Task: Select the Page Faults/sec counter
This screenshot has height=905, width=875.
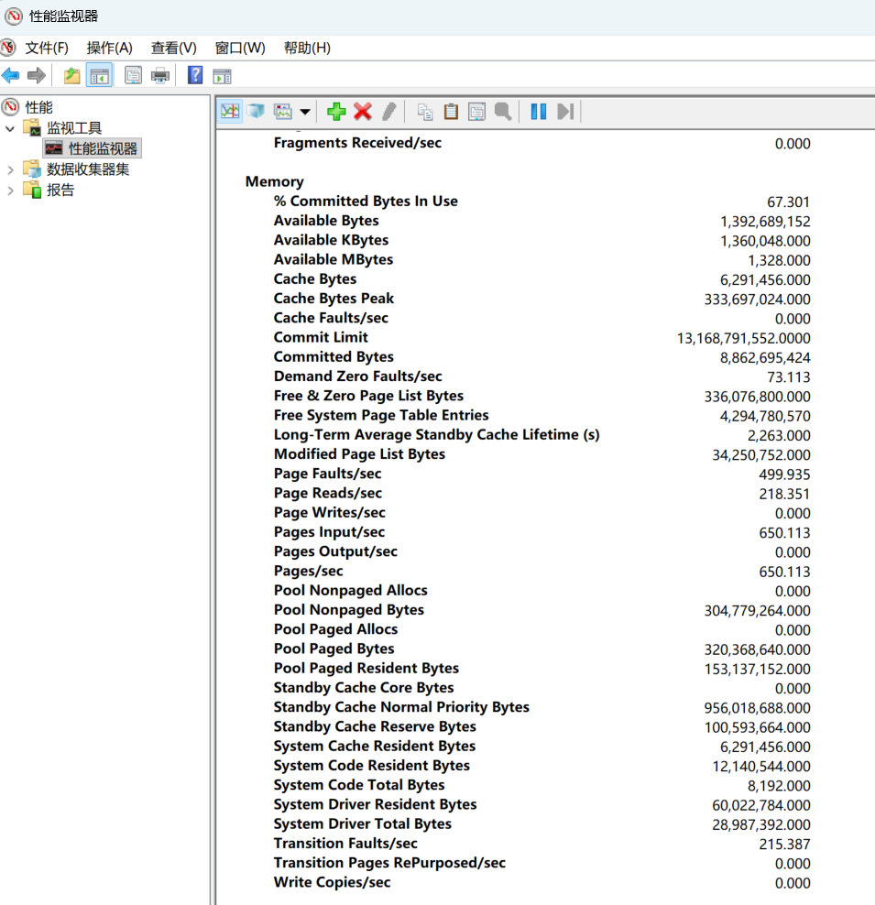Action: click(328, 474)
